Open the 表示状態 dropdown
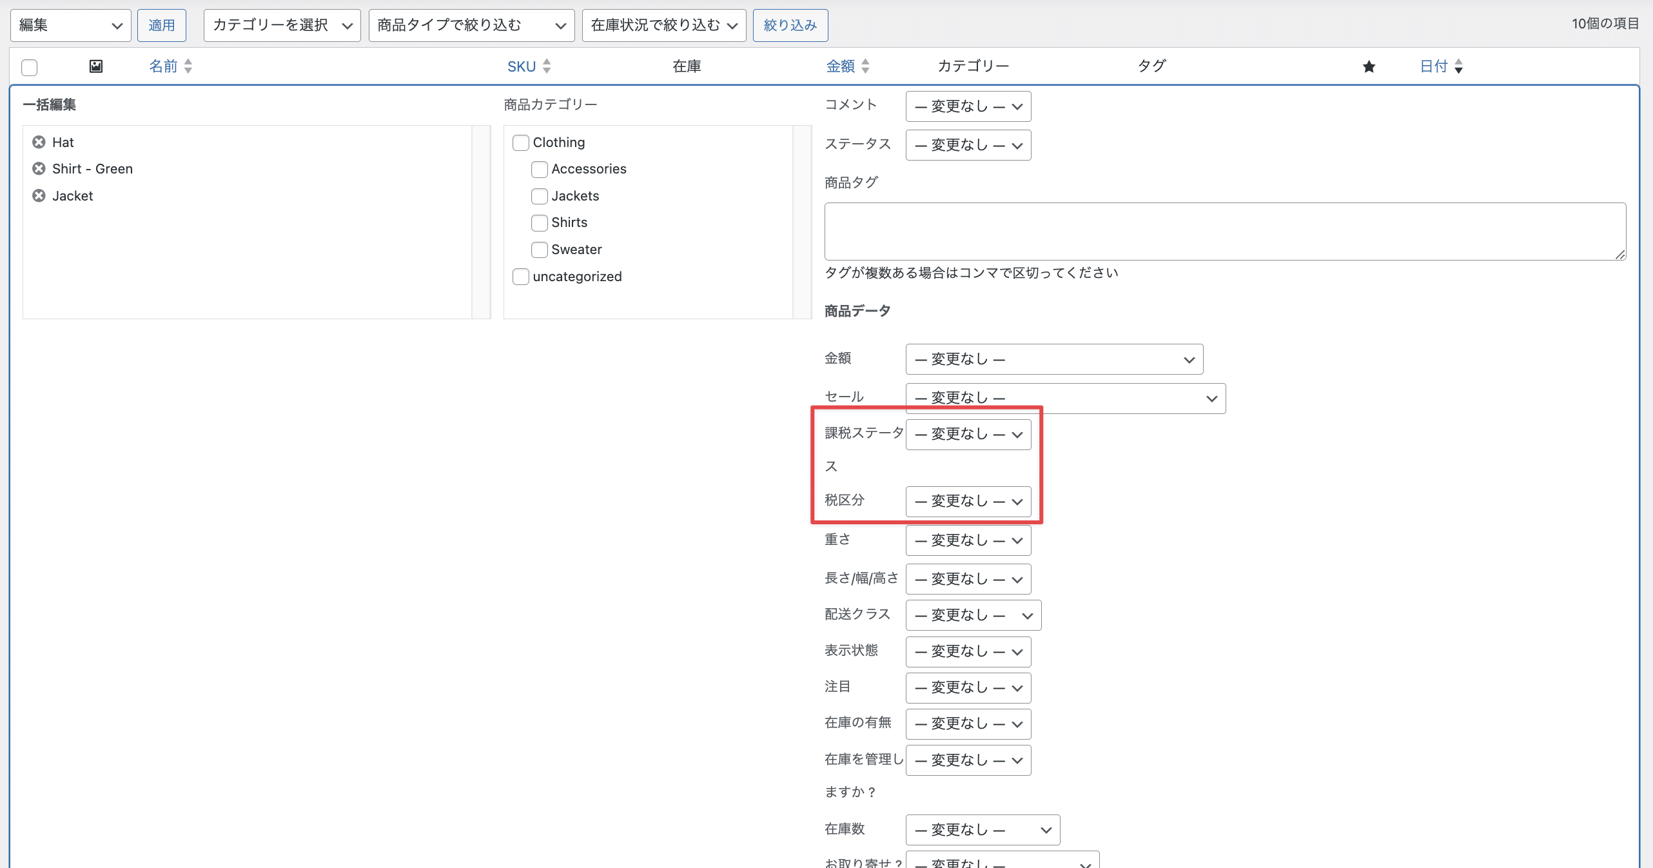Screen dimensions: 1653x868 pyautogui.click(x=968, y=652)
